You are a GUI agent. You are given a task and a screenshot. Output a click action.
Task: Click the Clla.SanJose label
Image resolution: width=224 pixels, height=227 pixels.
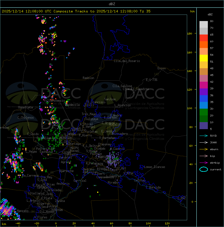(122, 86)
